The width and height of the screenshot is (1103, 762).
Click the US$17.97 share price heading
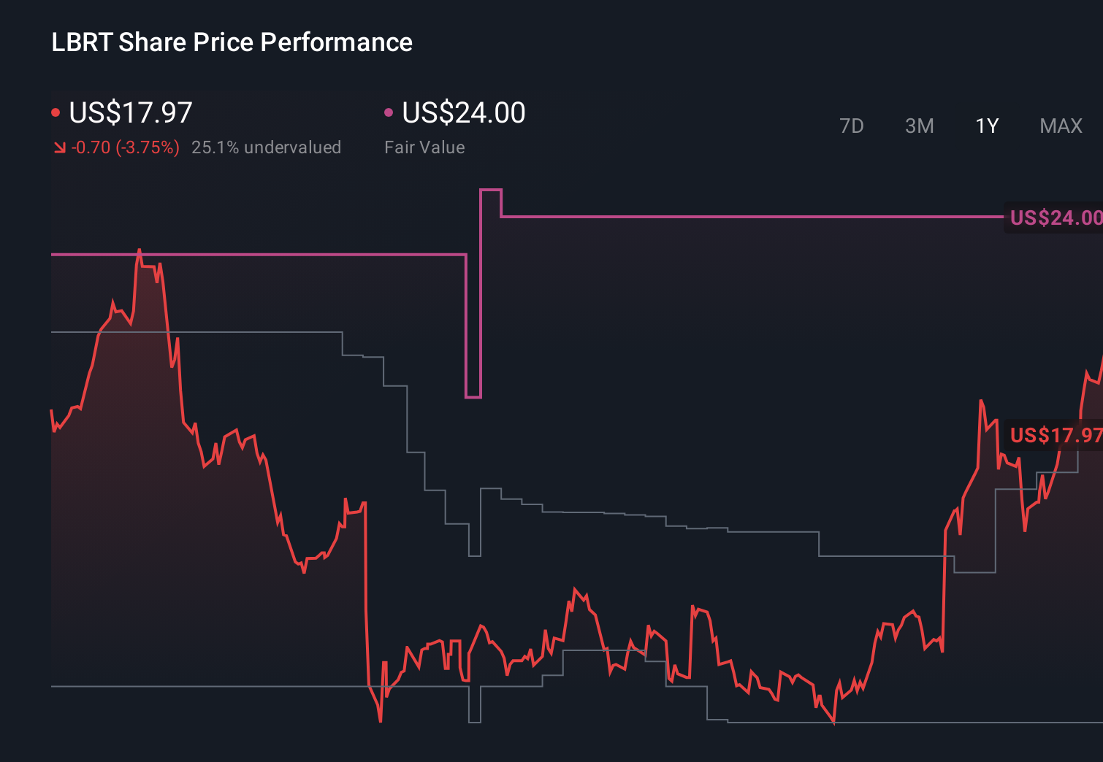(x=131, y=112)
